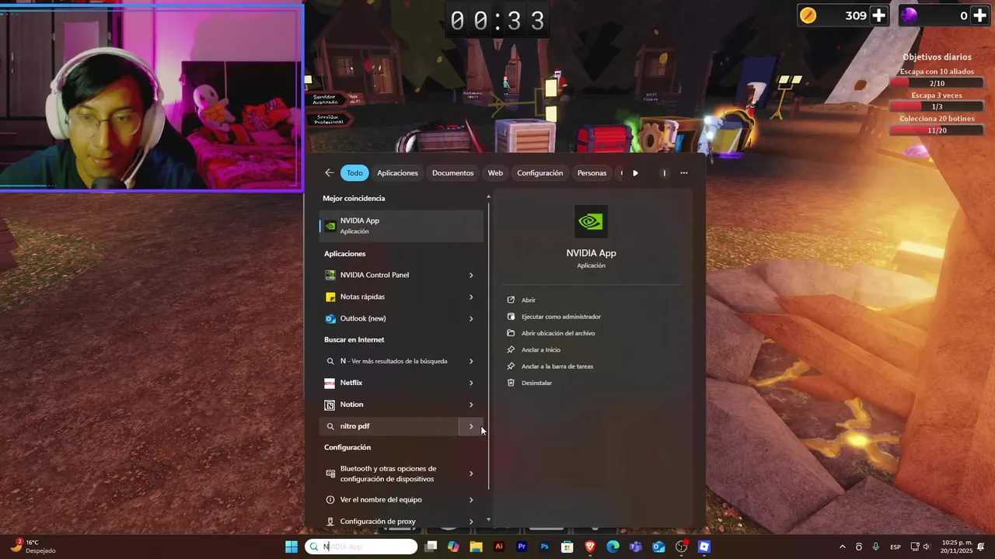Open the three-dot options menu
Viewport: 995px width, 559px height.
[x=684, y=173]
